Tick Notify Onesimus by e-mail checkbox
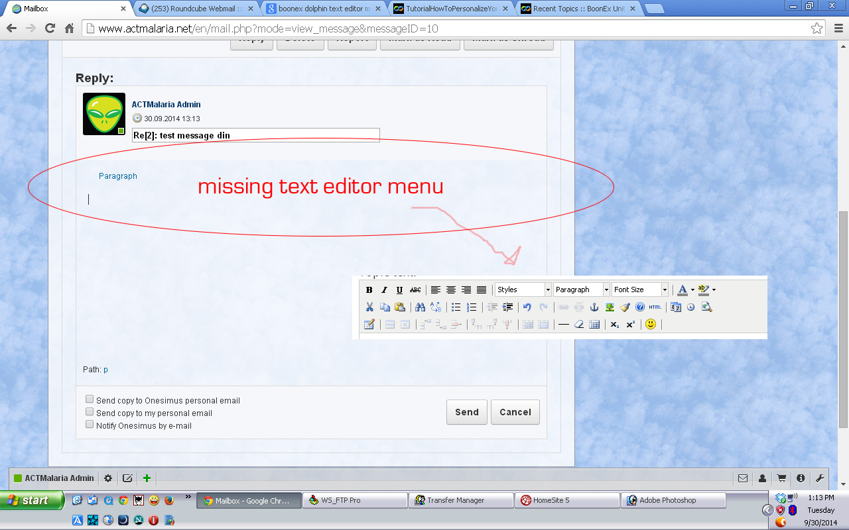This screenshot has height=530, width=849. [90, 425]
